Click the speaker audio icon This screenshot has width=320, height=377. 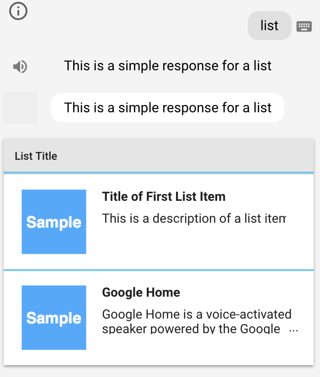pos(20,67)
